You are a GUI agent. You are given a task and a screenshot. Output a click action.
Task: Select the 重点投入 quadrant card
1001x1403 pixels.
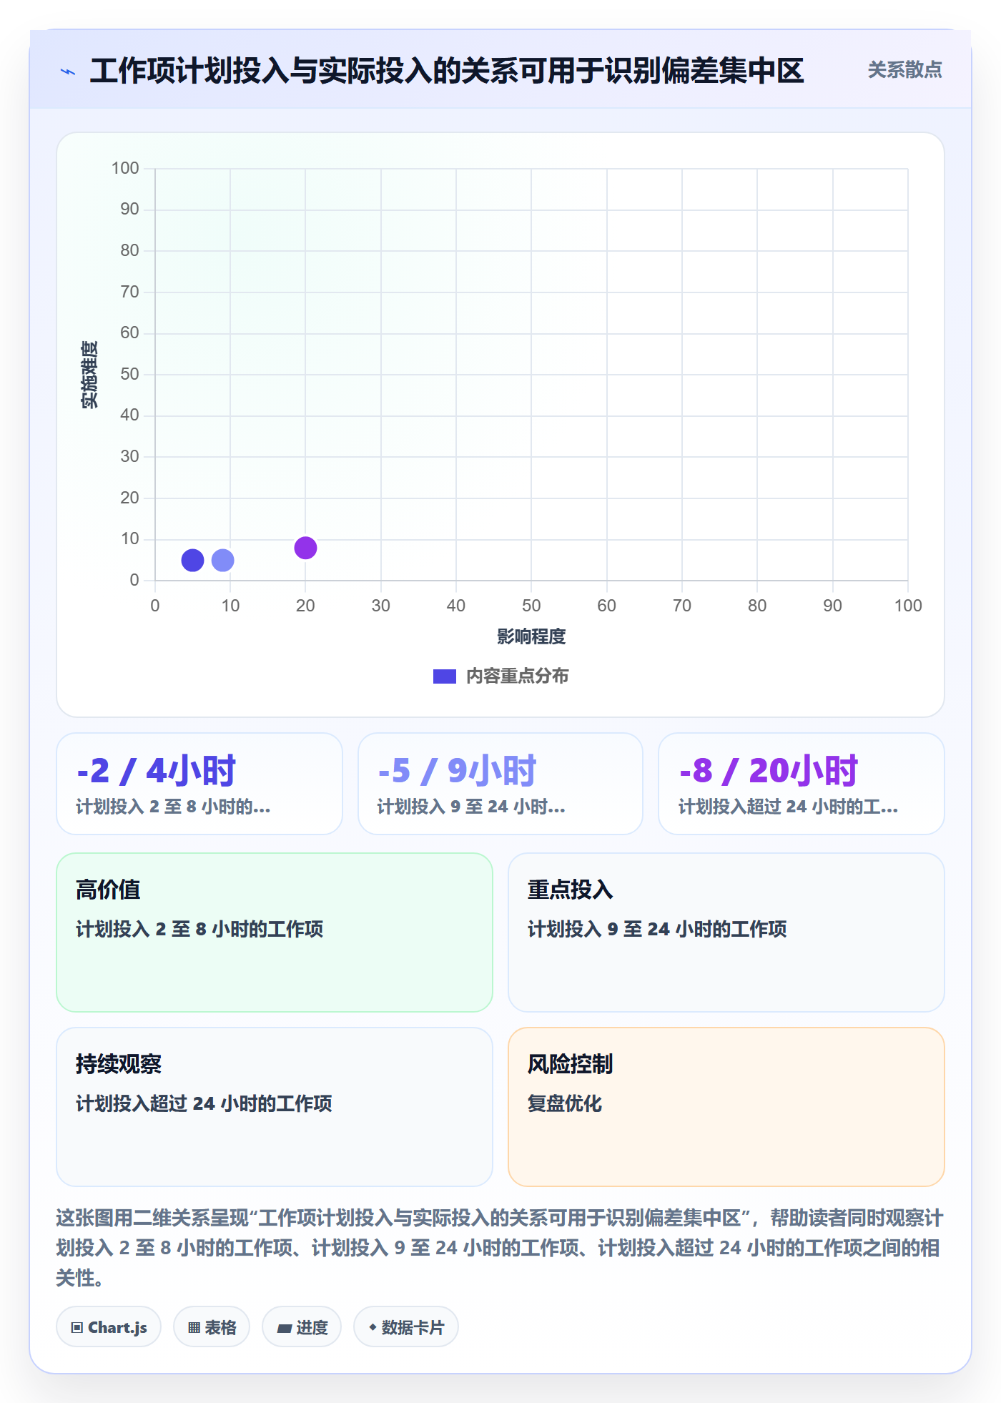coord(726,932)
